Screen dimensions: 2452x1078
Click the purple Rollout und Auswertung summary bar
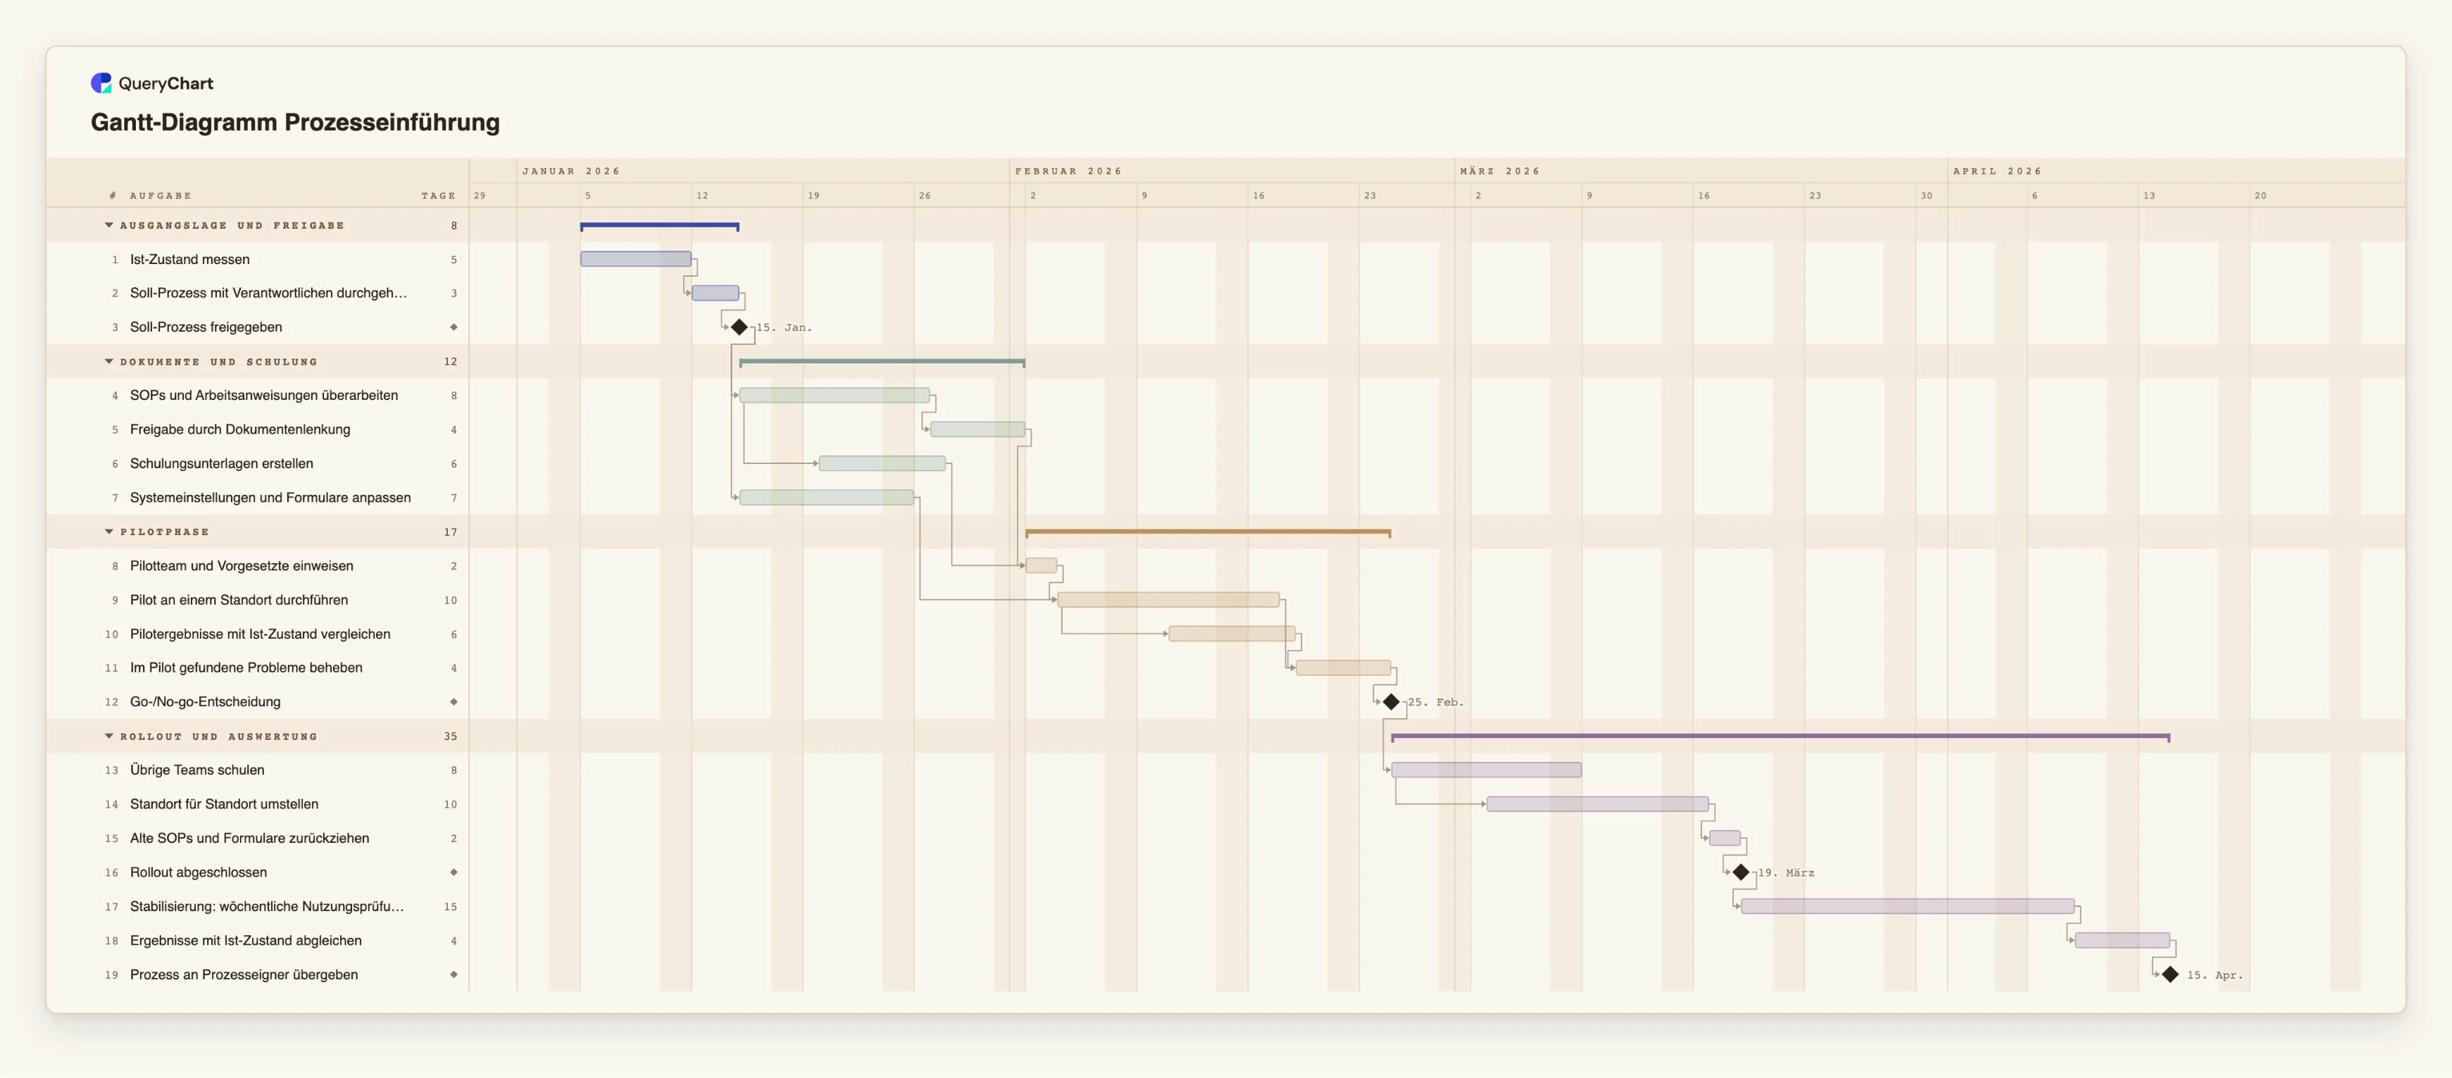[1780, 737]
